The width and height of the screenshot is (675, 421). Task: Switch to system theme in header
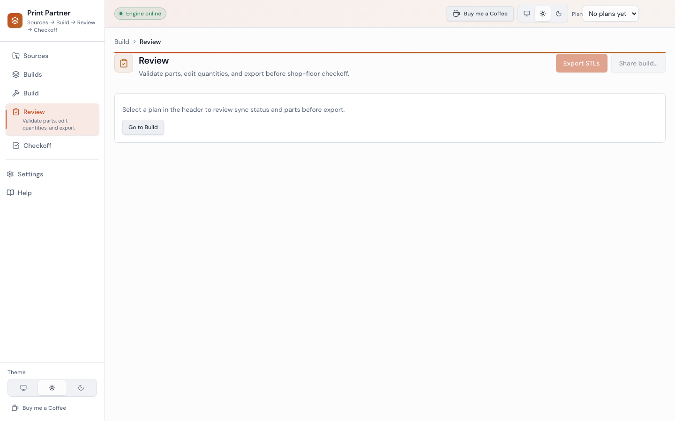pyautogui.click(x=527, y=14)
